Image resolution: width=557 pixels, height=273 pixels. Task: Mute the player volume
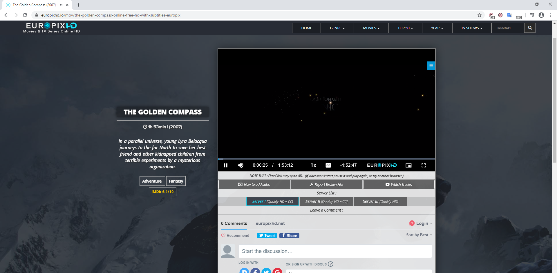click(x=240, y=165)
